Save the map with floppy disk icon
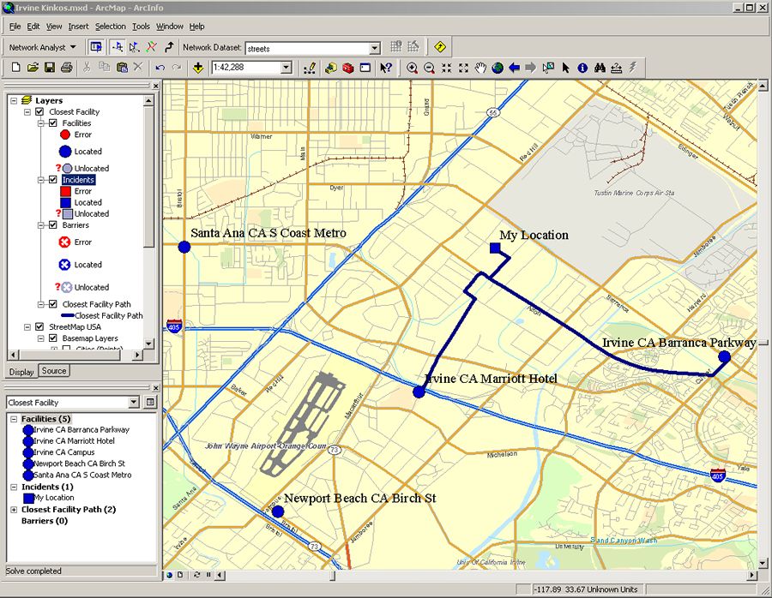772x598 pixels. [49, 68]
